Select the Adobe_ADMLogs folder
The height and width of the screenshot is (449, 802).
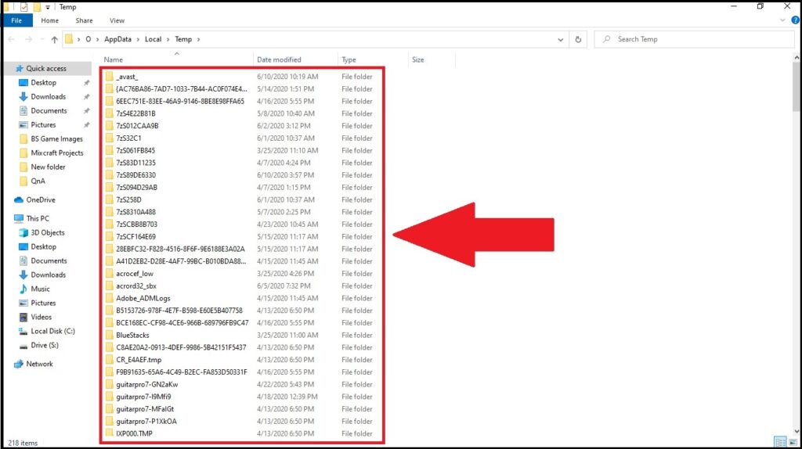pyautogui.click(x=143, y=298)
